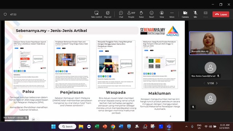Click the Penjelasan heading text

click(72, 92)
